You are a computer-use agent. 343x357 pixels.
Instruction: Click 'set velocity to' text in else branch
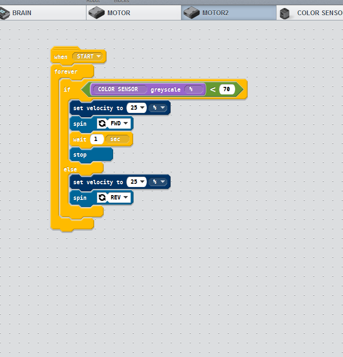click(98, 182)
